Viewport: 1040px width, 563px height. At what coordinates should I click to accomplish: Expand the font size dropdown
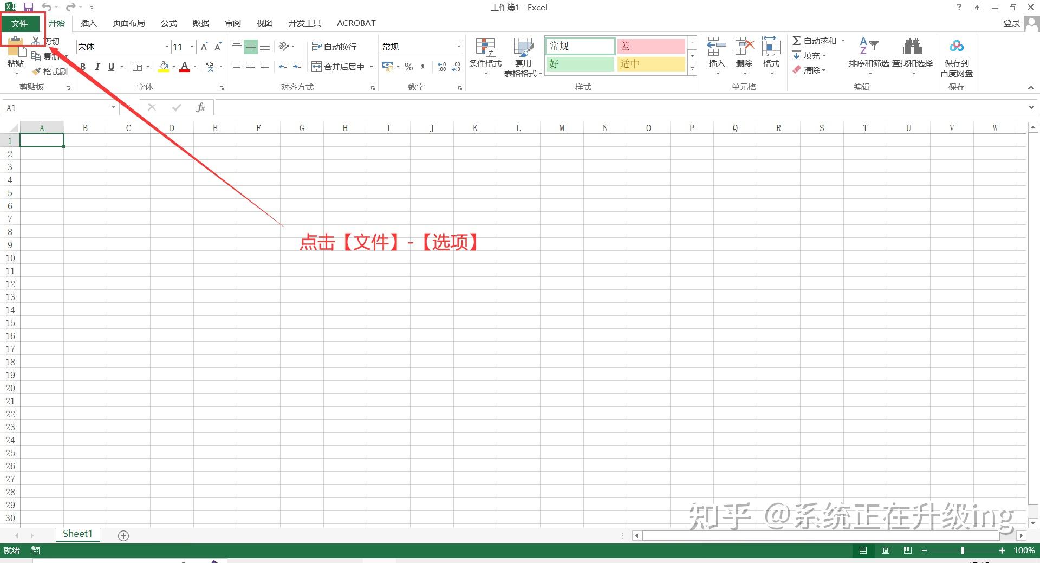tap(191, 47)
